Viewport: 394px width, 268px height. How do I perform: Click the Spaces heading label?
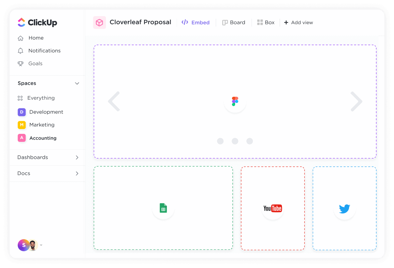(x=27, y=83)
